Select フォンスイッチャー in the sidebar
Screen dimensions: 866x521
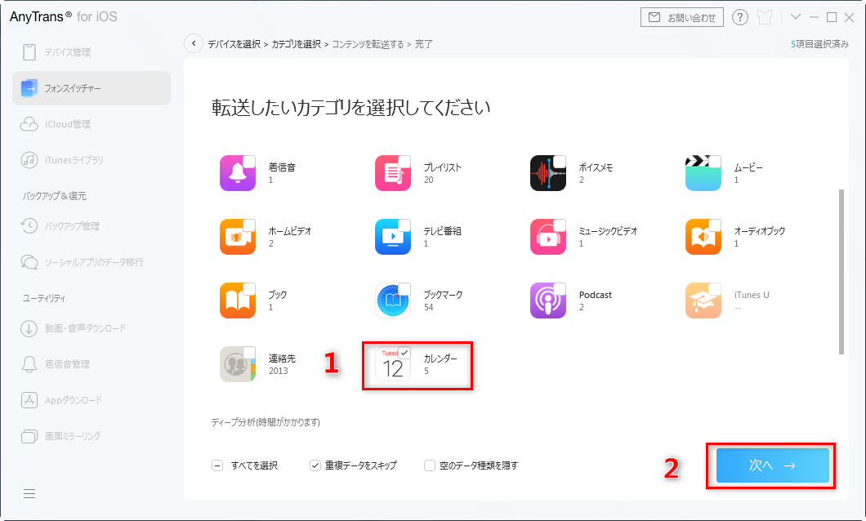click(92, 87)
